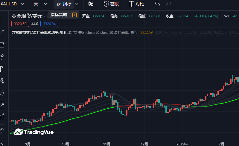The height and width of the screenshot is (146, 239).
Task: Open the fx 指标 indicators menu
Action: tap(64, 4)
